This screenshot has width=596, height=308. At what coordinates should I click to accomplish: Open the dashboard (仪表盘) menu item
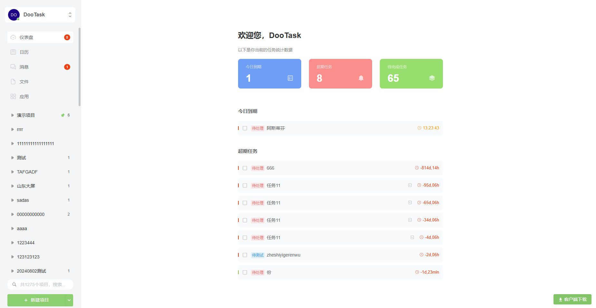40,37
